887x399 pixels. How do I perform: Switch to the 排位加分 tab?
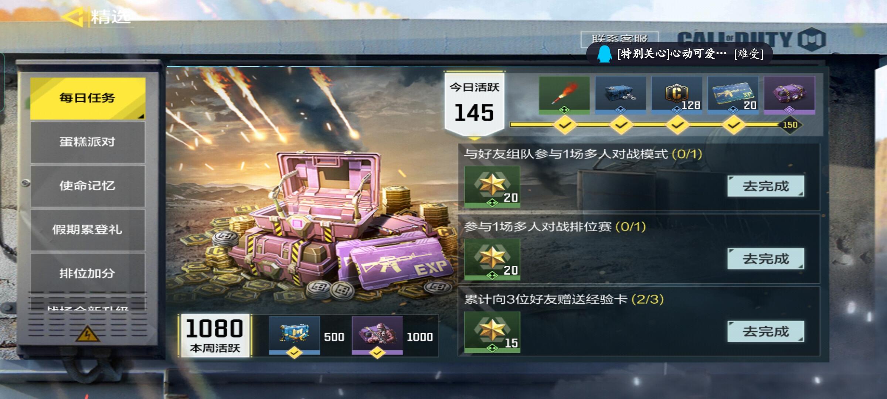[88, 273]
